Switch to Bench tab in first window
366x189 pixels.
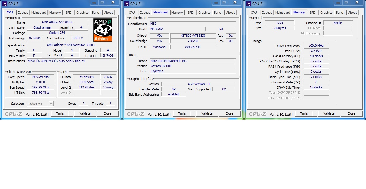96,13
